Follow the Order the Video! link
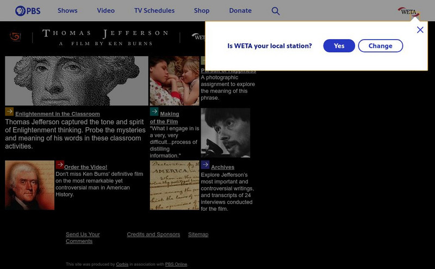 coord(85,167)
